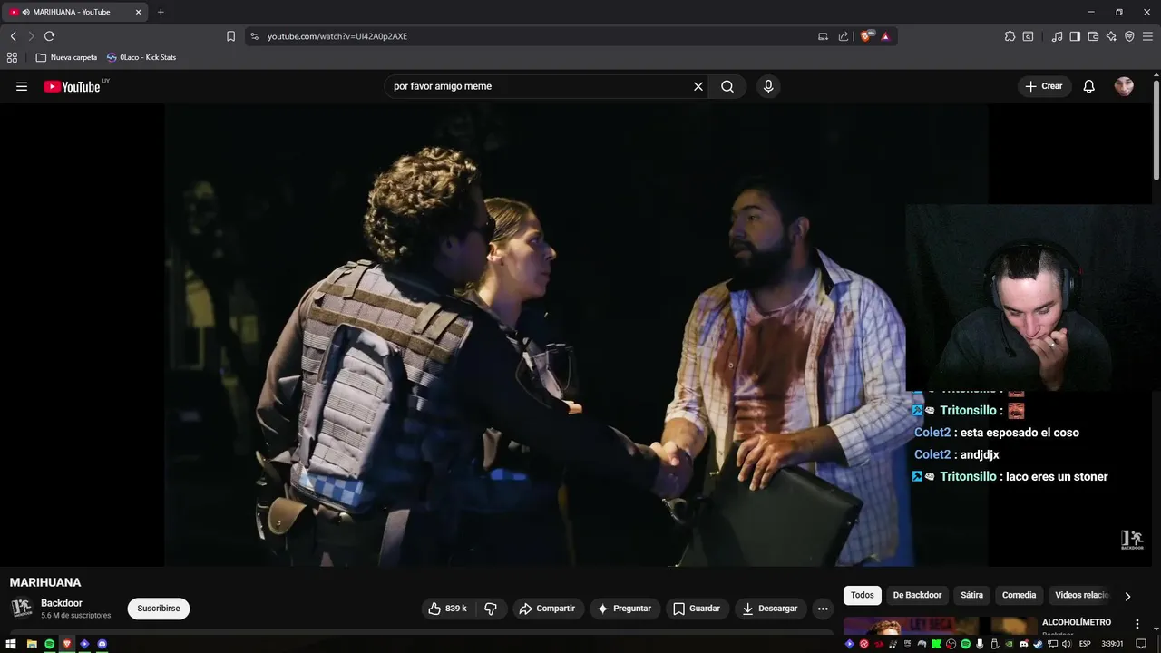Share the video with Compartir

click(x=547, y=609)
